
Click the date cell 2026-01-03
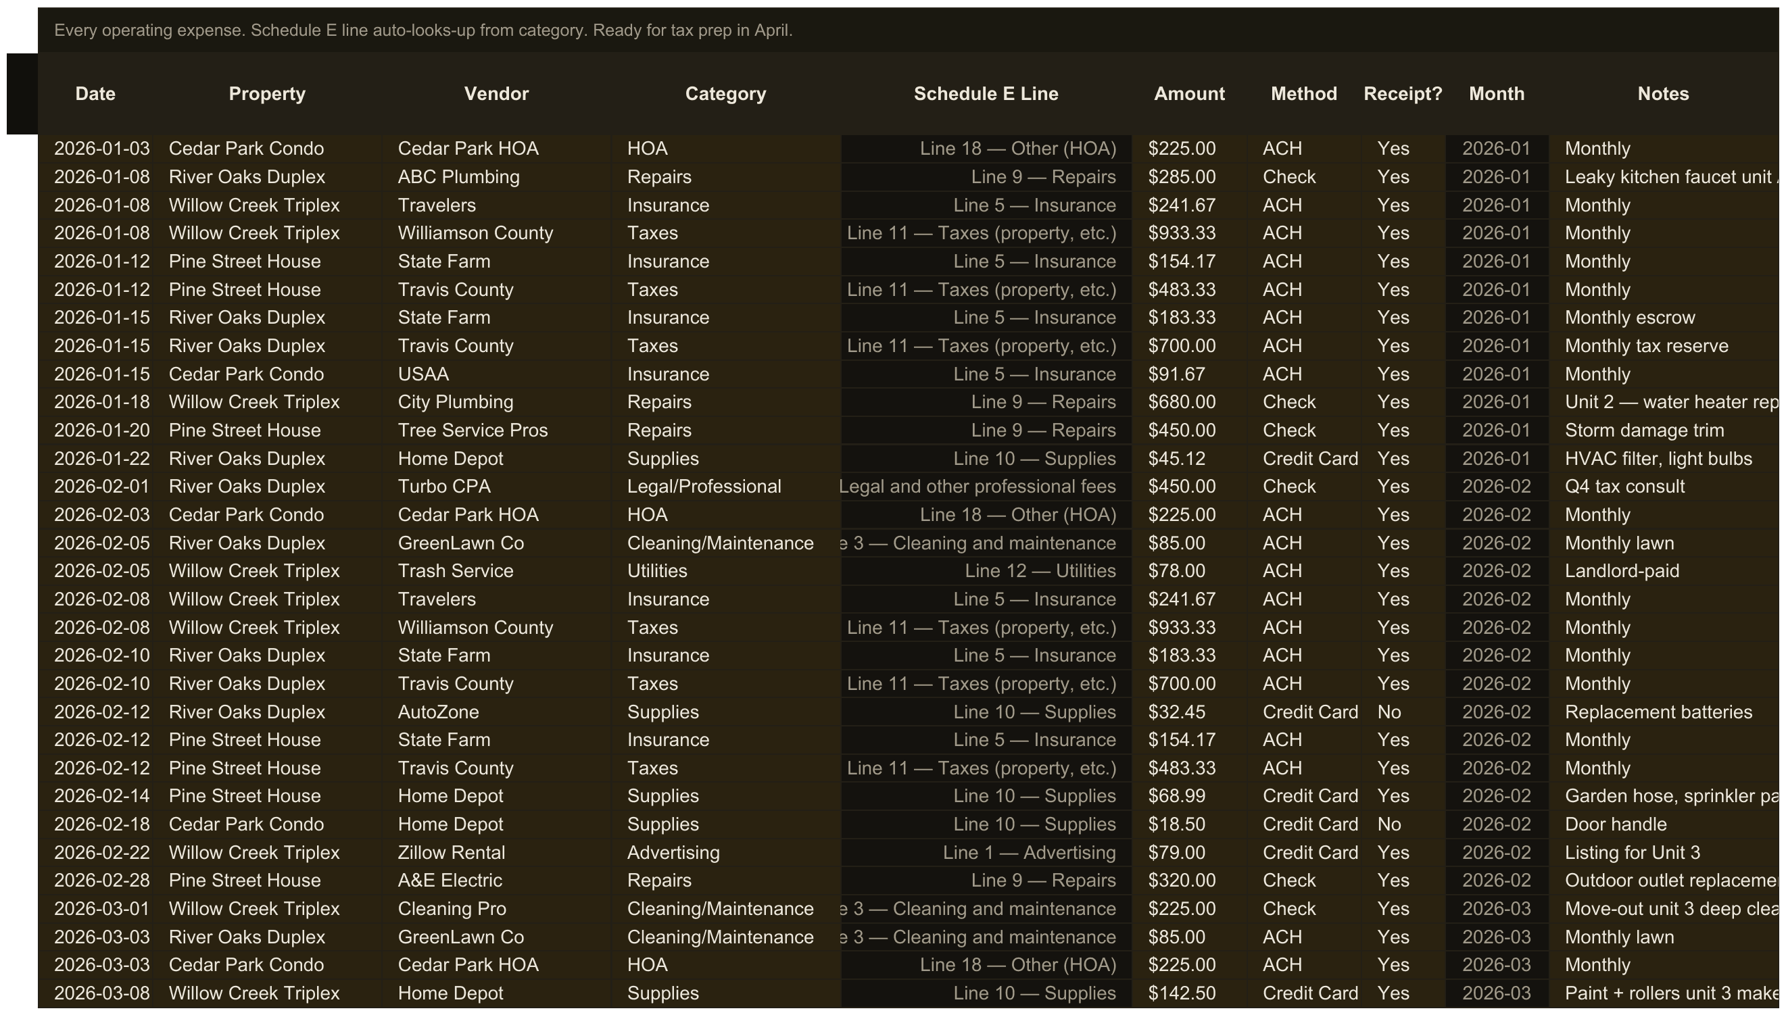tap(95, 149)
